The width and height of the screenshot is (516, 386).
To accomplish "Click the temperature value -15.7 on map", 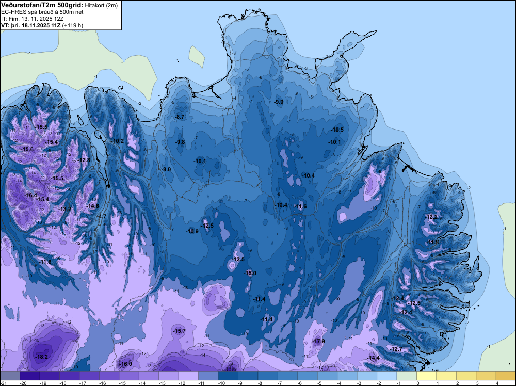I will [x=180, y=331].
